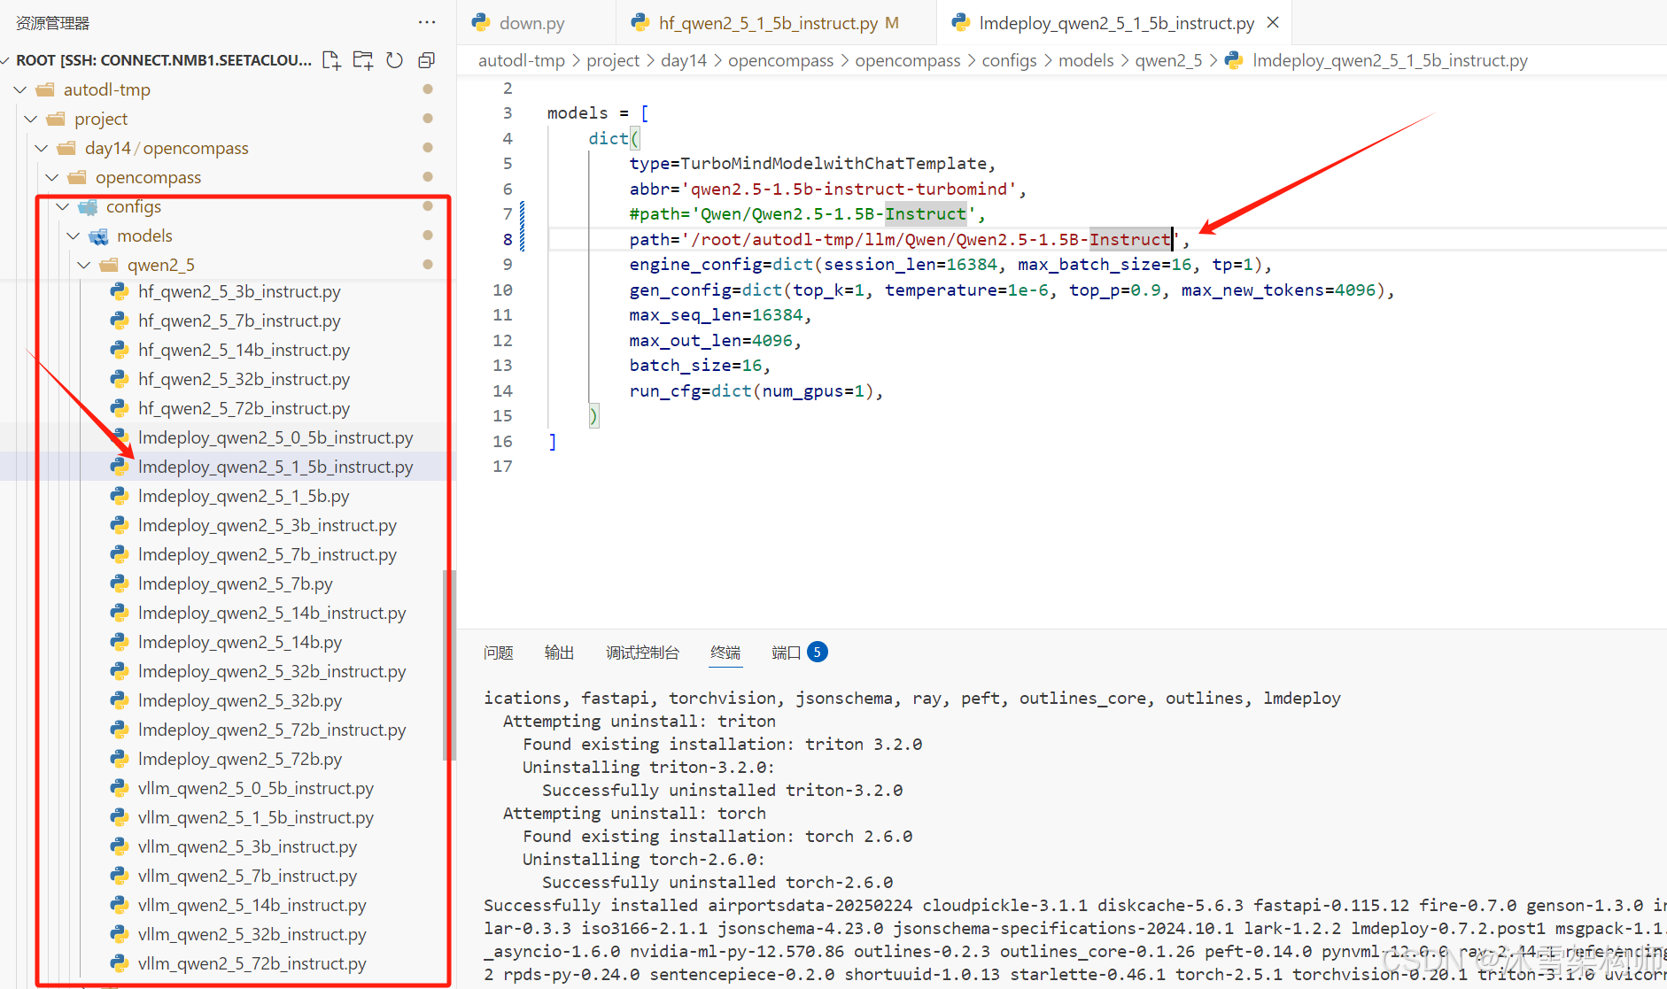Refresh the explorer file tree
1667x989 pixels.
[x=395, y=60]
